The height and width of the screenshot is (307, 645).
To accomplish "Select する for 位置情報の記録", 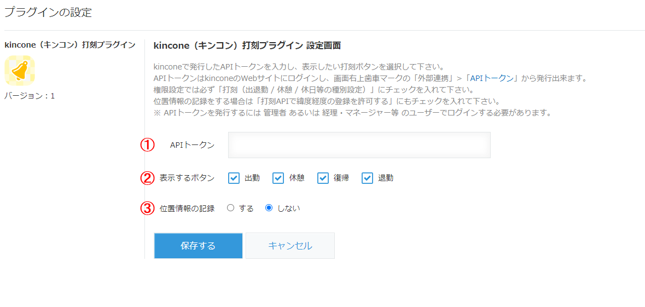I will [x=230, y=208].
